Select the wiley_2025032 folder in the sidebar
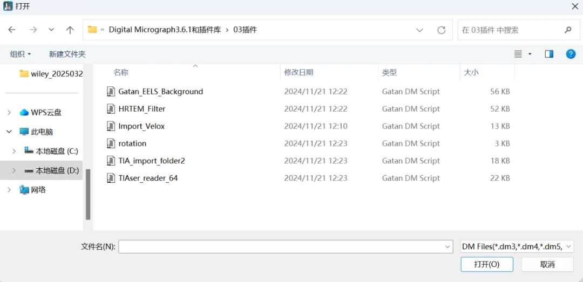The width and height of the screenshot is (583, 282). (51, 73)
